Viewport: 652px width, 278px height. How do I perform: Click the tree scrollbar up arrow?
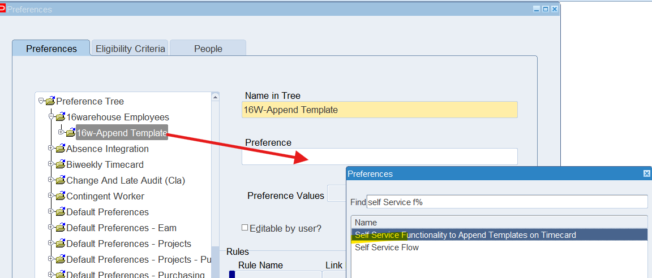click(215, 97)
